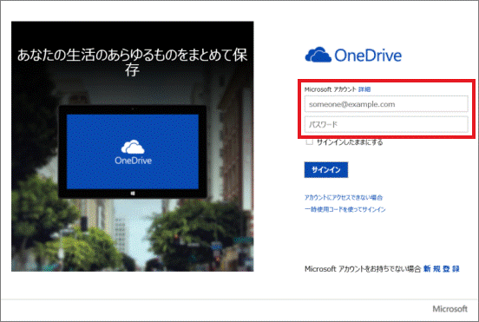Screen dimensions: 479x322
Task: Open the 新規登録 sign-up link
Action: tap(442, 268)
